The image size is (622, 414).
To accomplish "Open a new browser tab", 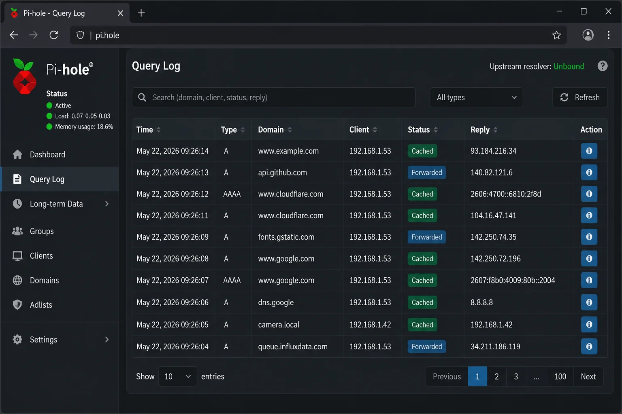I will point(141,13).
